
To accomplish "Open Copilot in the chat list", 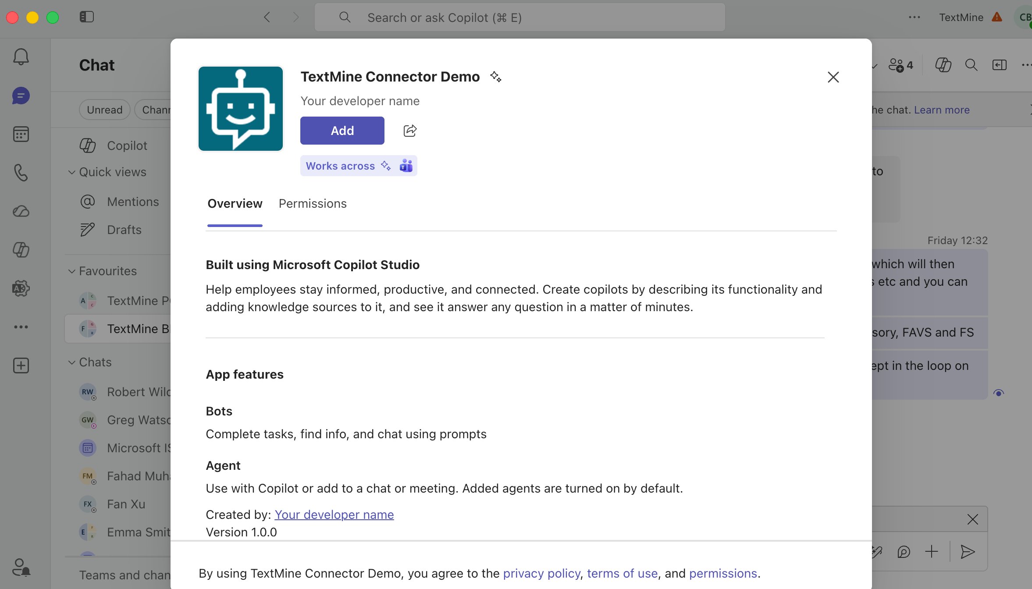I will pos(118,145).
